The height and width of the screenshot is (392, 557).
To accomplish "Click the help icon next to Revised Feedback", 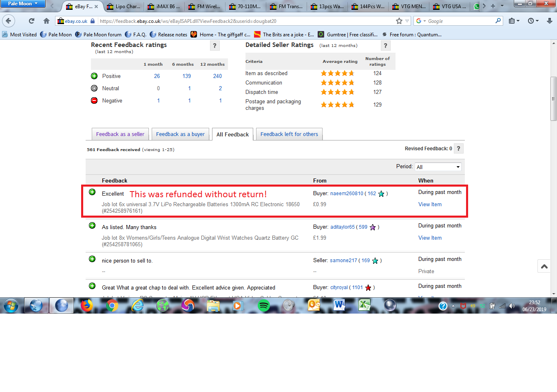I will [458, 149].
